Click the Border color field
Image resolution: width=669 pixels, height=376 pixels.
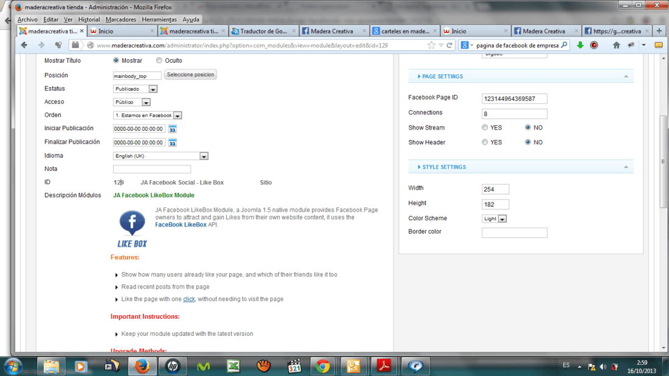click(514, 232)
